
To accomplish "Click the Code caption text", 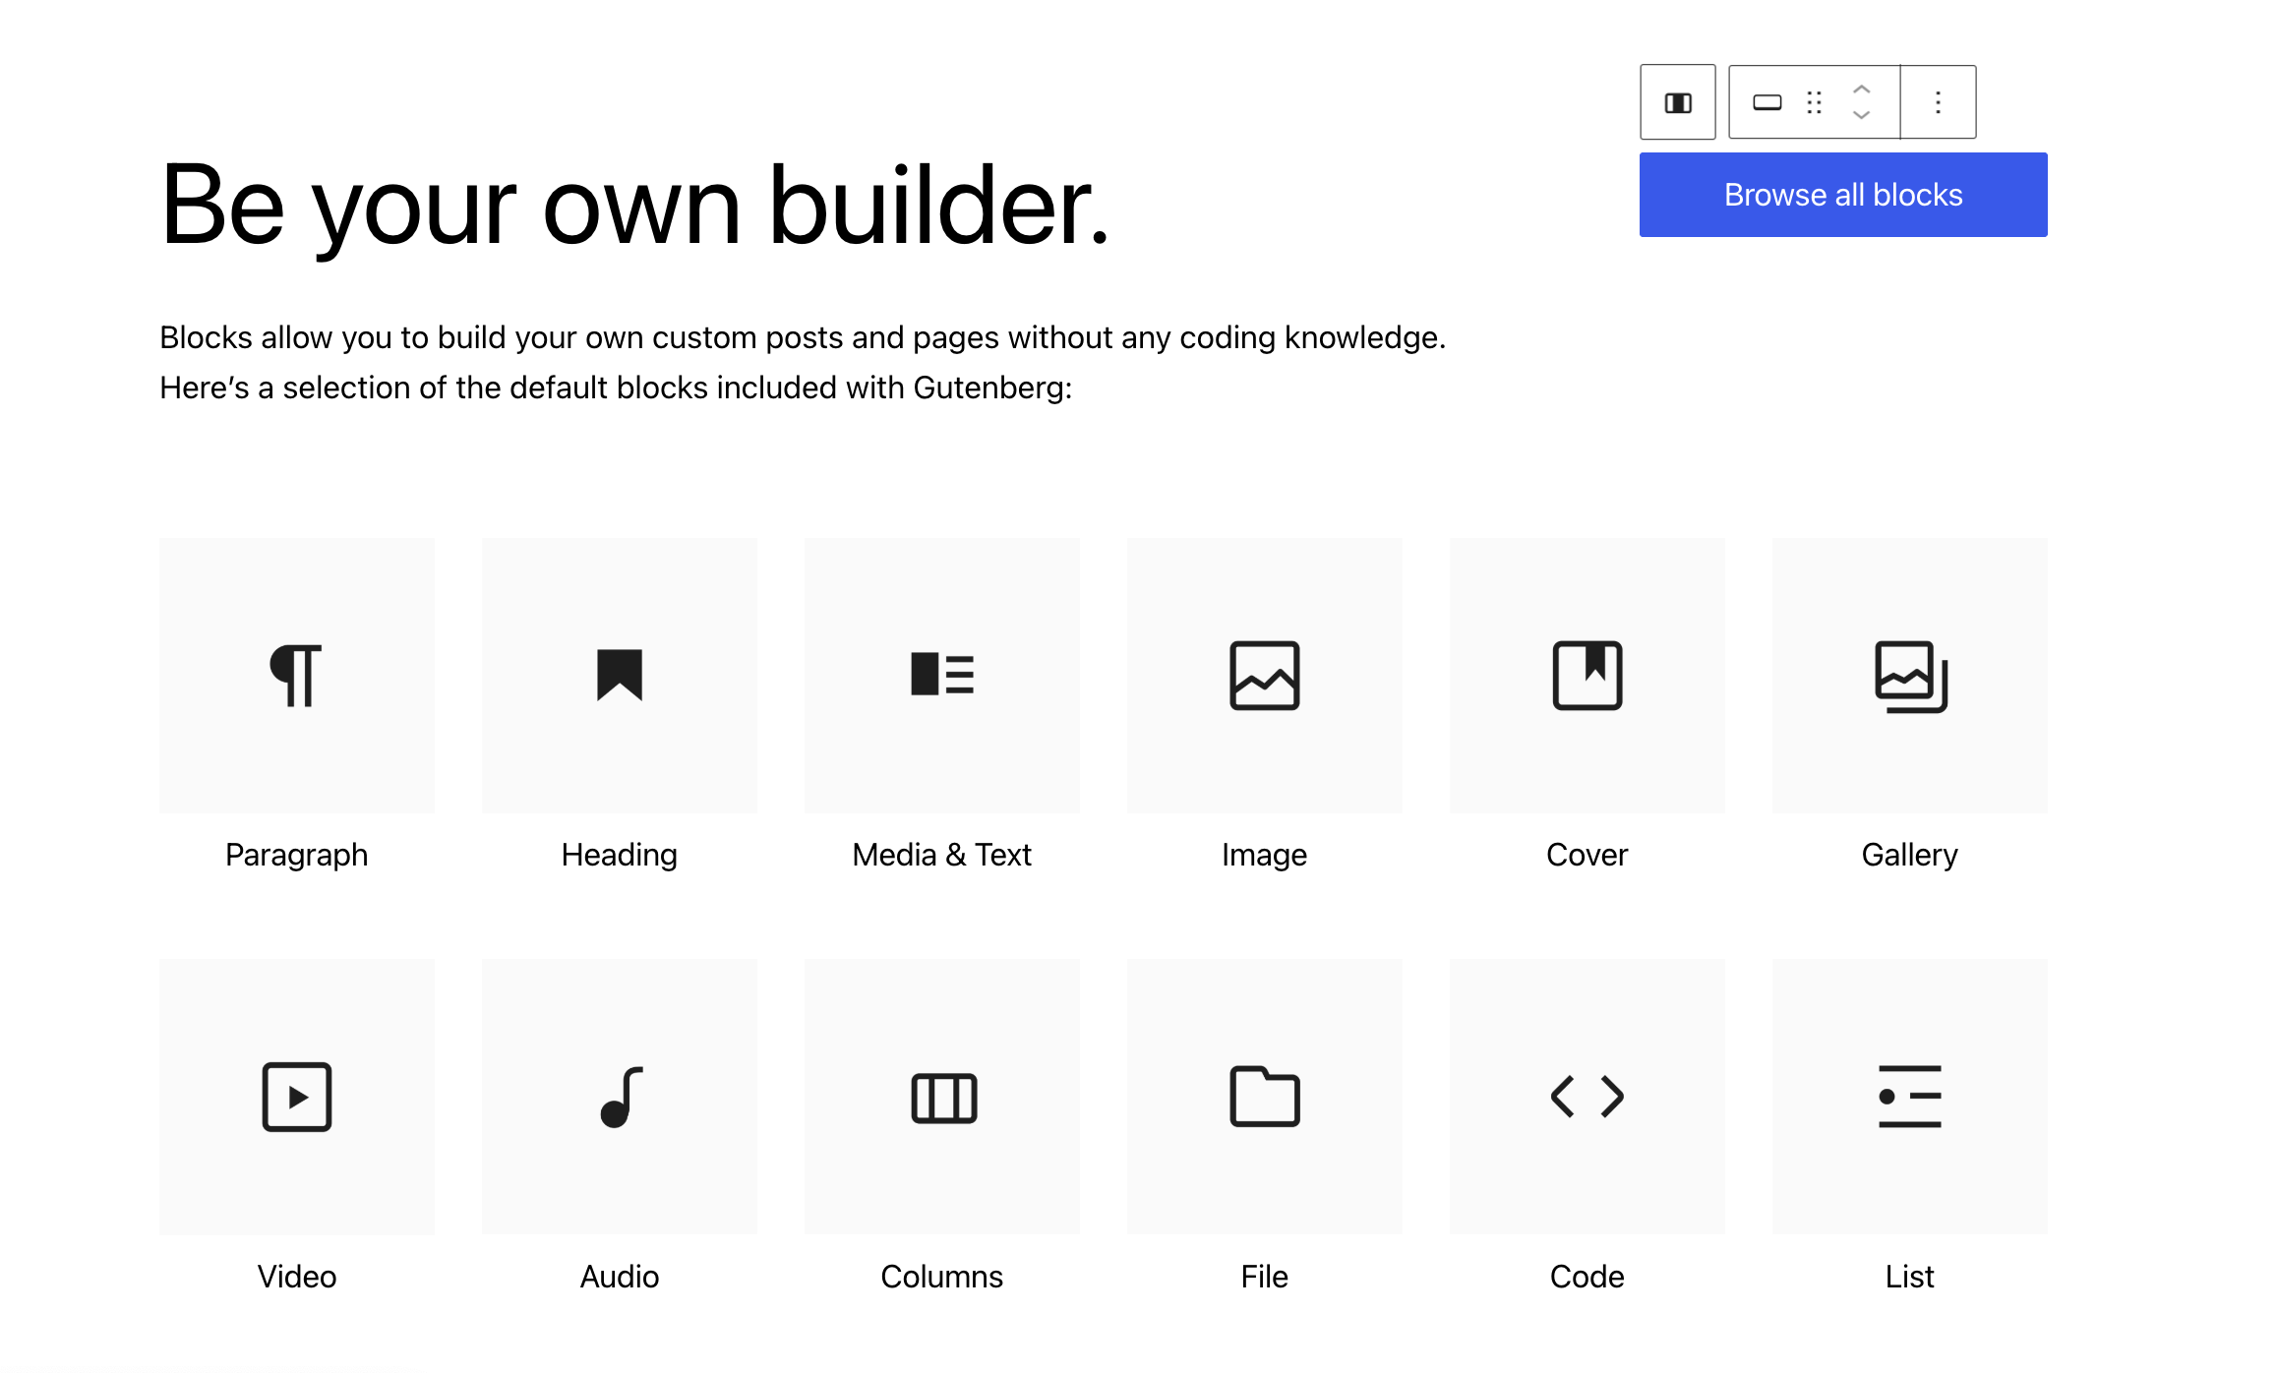I will (1587, 1277).
